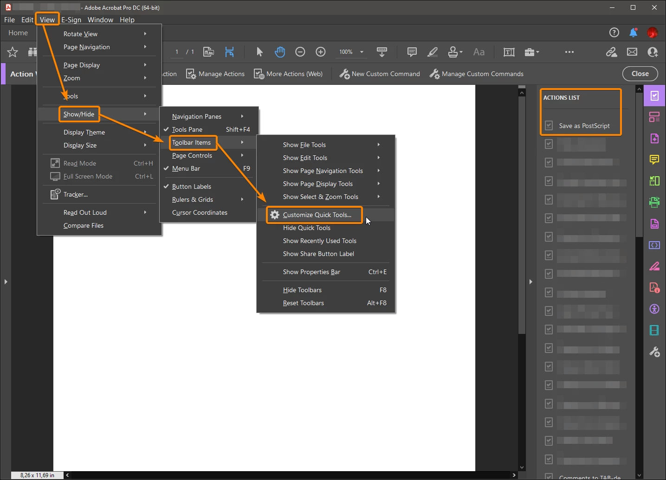Image resolution: width=666 pixels, height=480 pixels.
Task: Toggle the Button Labels checkmark item
Action: 208,186
